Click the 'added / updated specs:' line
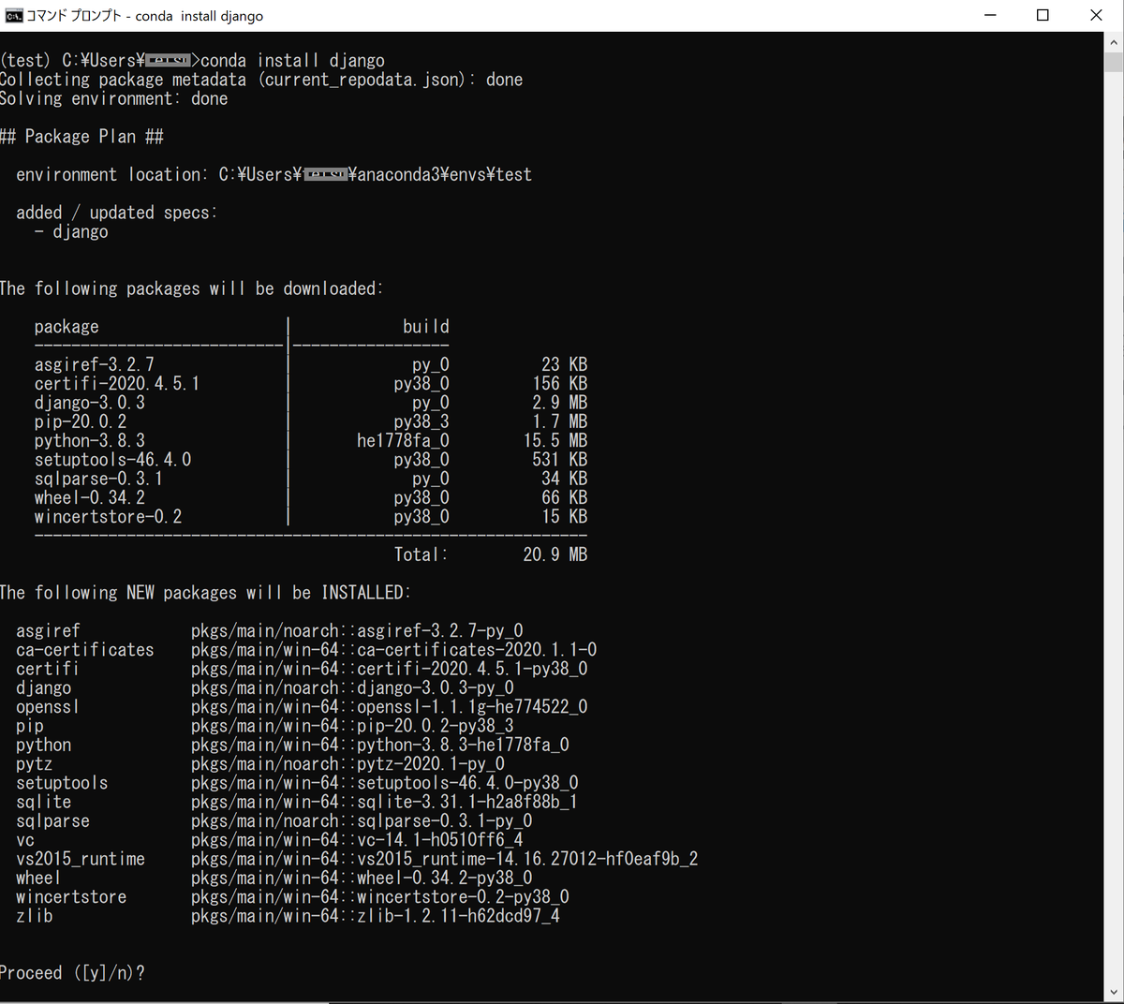 tap(116, 213)
